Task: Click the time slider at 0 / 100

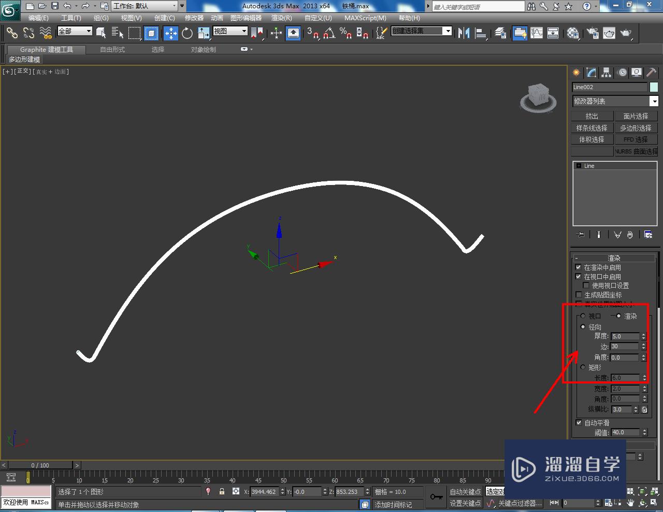Action: tap(40, 465)
